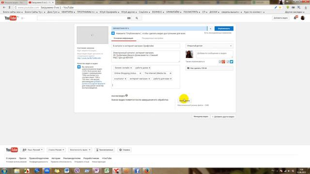Viewport: 310px width, 174px height.
Task: Expand the 'БИЗНЕСС' bookmarks folder
Action: pyautogui.click(x=158, y=12)
